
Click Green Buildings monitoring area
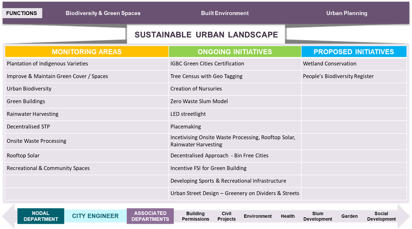(87, 101)
